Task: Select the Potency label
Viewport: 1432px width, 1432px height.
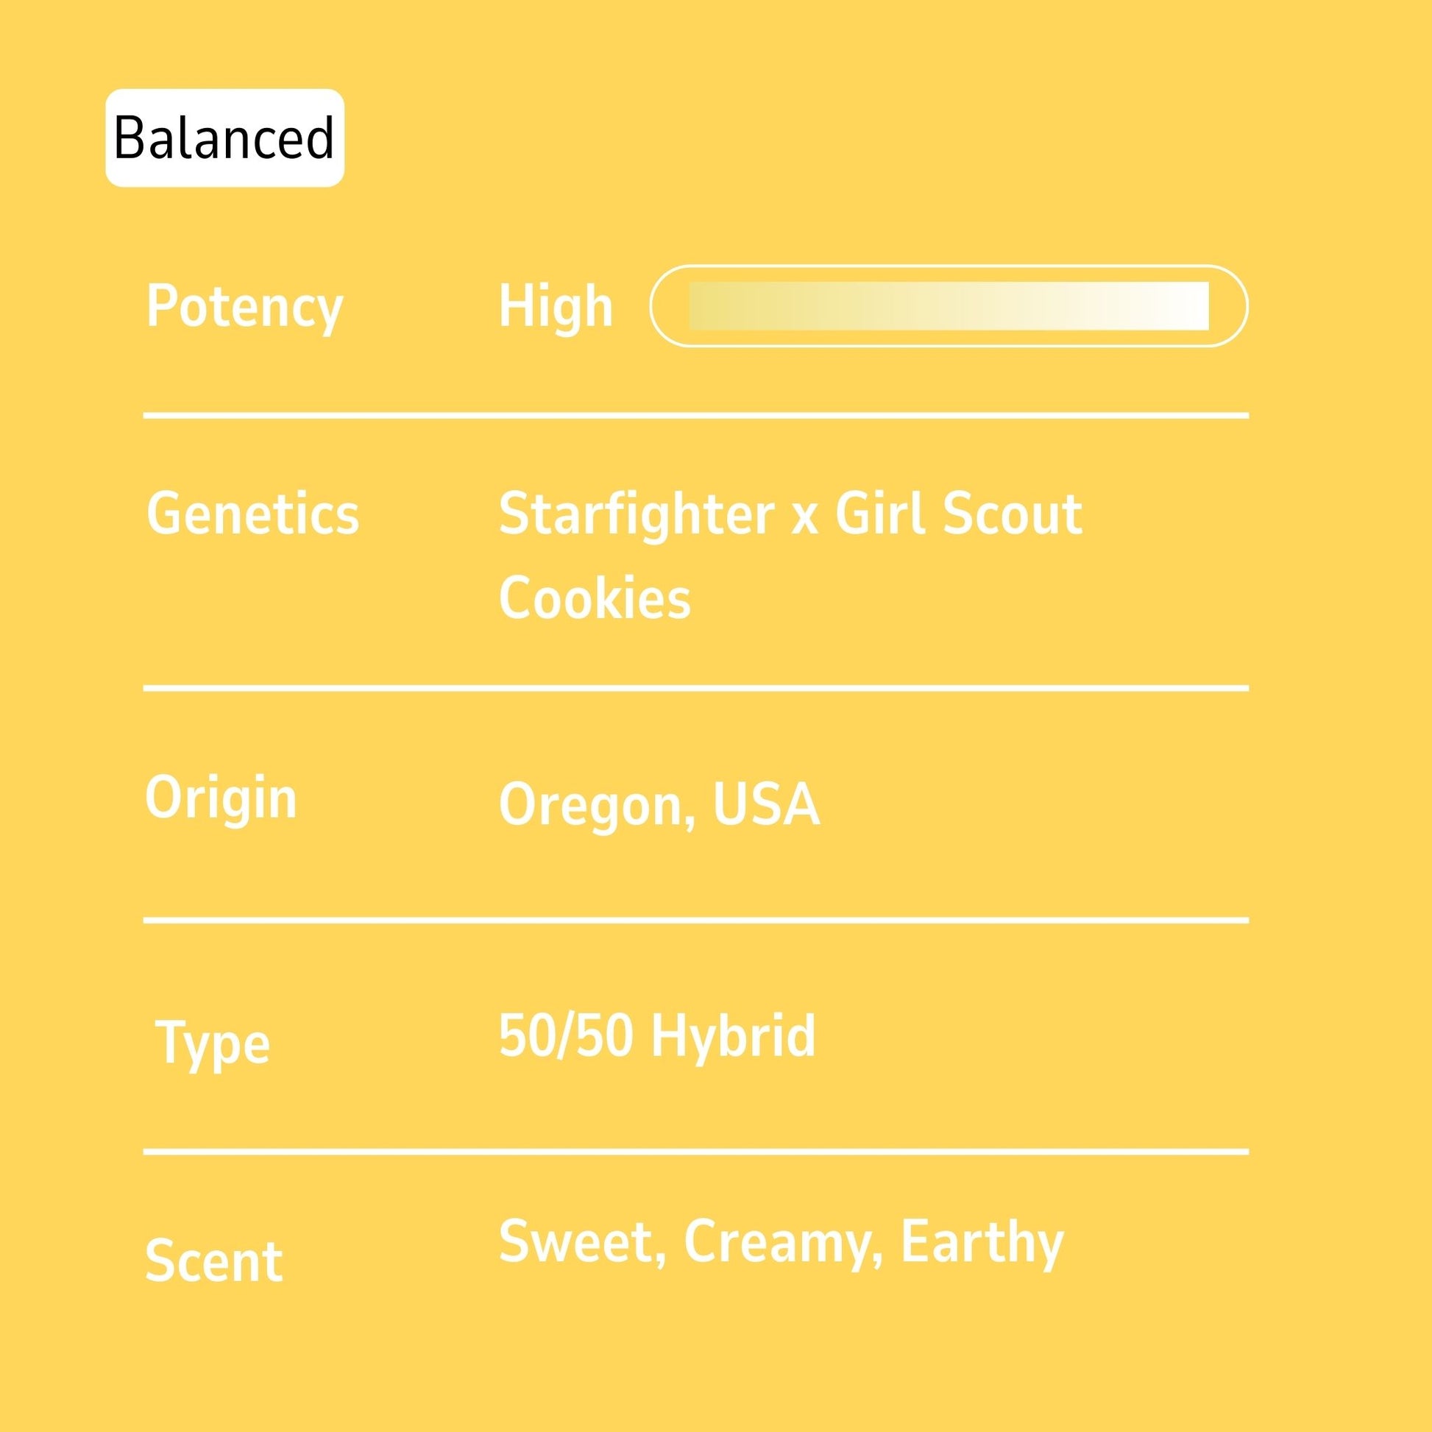Action: coord(244,307)
